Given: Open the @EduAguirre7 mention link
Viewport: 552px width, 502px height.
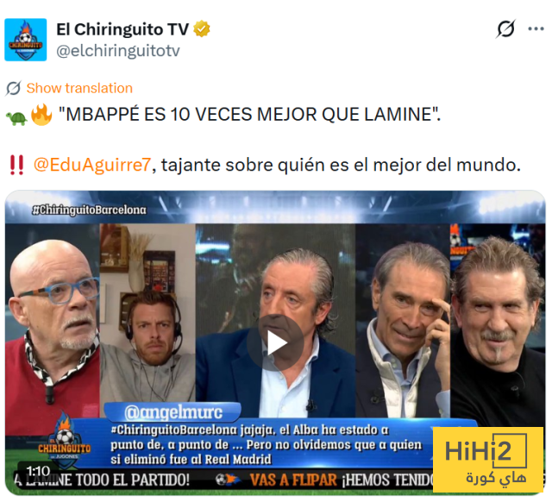Looking at the screenshot, I should tap(92, 165).
